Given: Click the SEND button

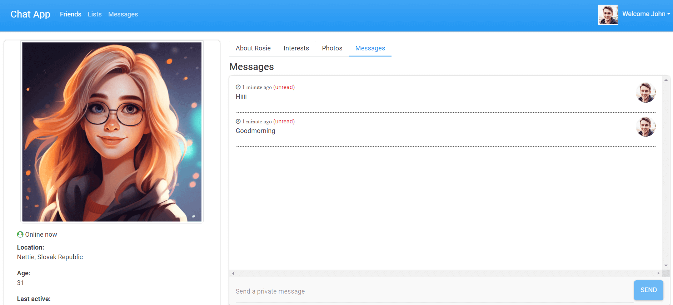Looking at the screenshot, I should coord(648,290).
